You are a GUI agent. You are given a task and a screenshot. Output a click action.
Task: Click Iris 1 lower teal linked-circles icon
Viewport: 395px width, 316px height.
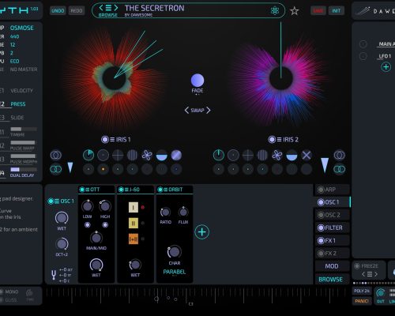(x=56, y=169)
